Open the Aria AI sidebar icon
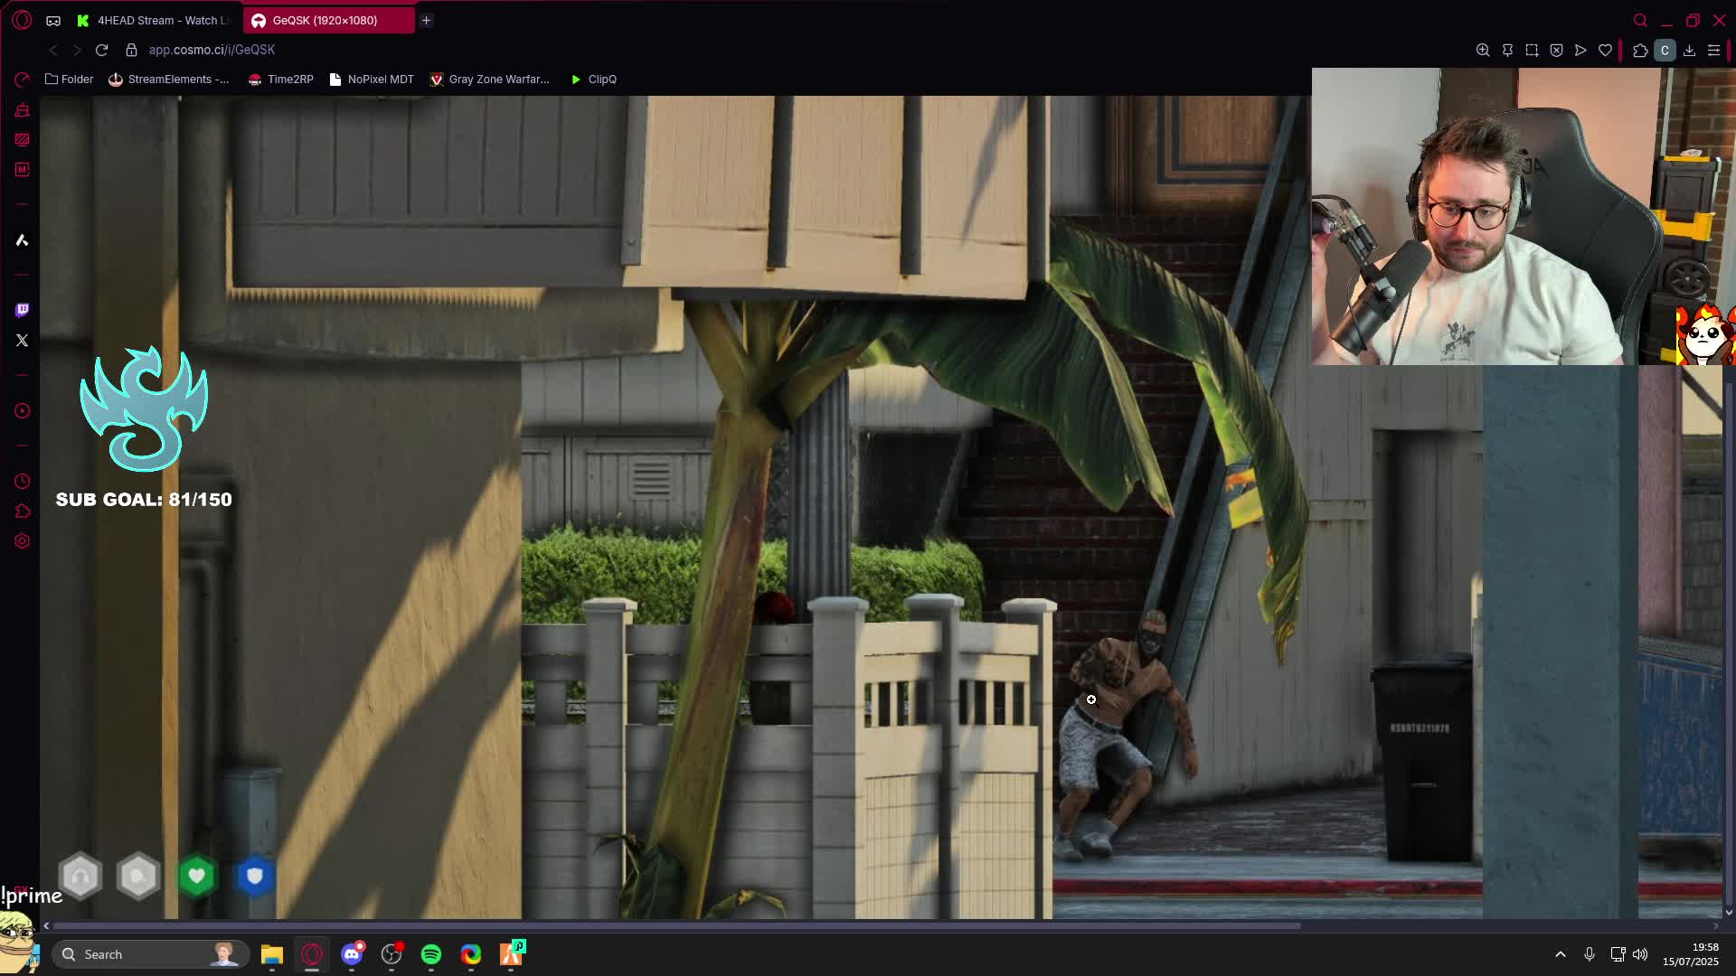The width and height of the screenshot is (1736, 976). 22,239
